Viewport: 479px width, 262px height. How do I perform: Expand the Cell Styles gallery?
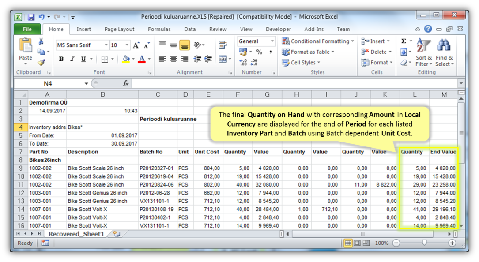tap(301, 62)
